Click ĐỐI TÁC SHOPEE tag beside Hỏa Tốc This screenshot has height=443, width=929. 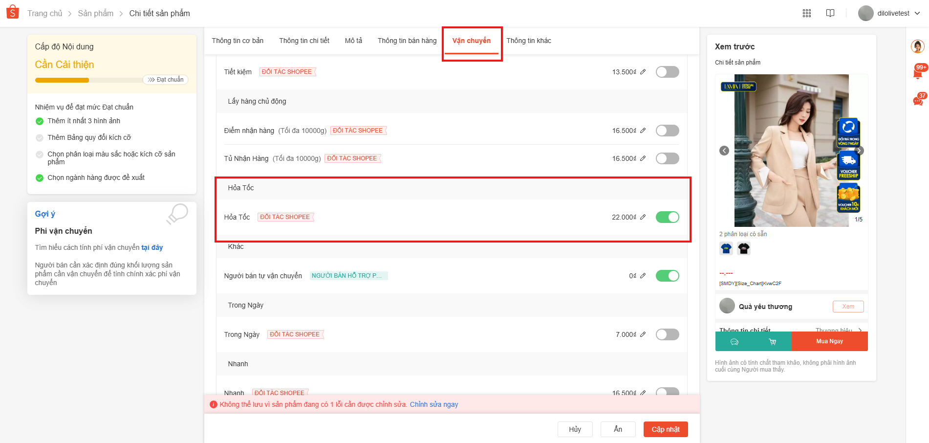click(x=285, y=217)
